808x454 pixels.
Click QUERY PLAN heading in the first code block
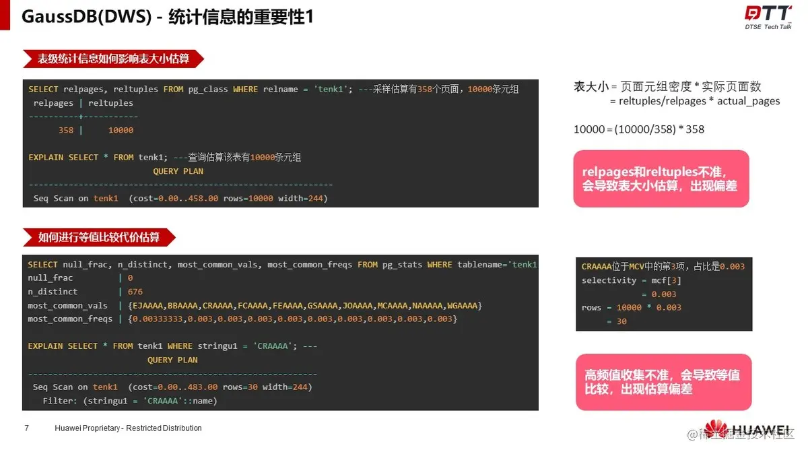tap(178, 171)
